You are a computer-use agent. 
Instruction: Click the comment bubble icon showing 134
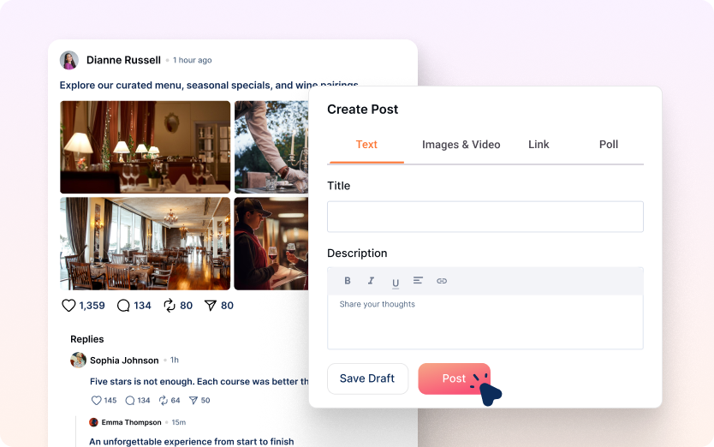pyautogui.click(x=123, y=306)
